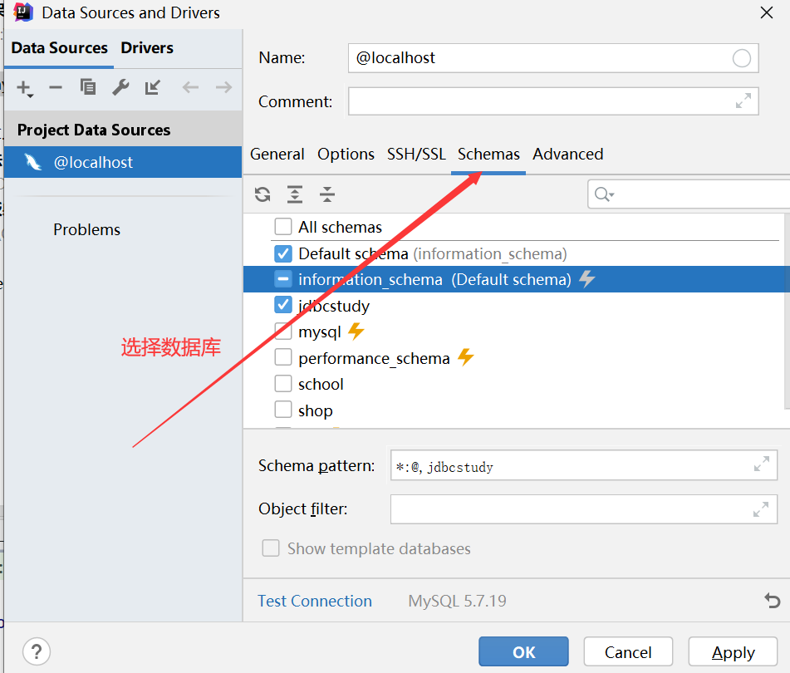Screen dimensions: 790x673
Task: Click the Apply button
Action: coord(733,652)
